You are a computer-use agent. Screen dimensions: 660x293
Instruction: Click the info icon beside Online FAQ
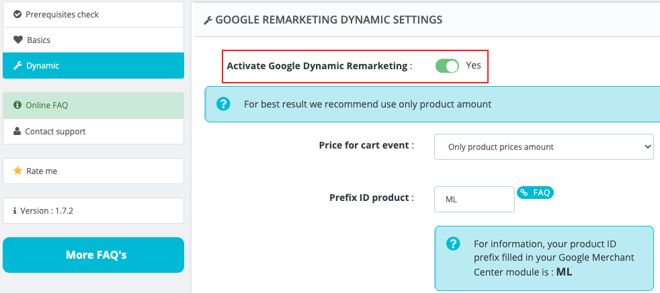pos(17,105)
